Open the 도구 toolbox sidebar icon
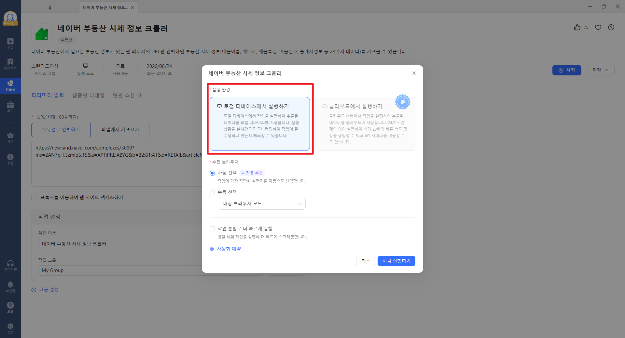 [10, 107]
